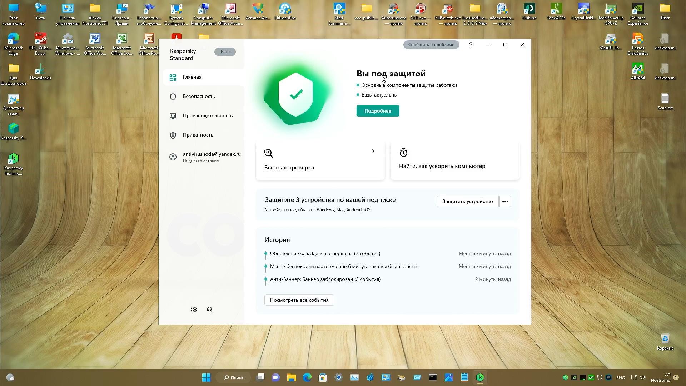Open three-dots menu next to Защитить устройство
Screen dimensions: 686x386
pyautogui.click(x=505, y=201)
